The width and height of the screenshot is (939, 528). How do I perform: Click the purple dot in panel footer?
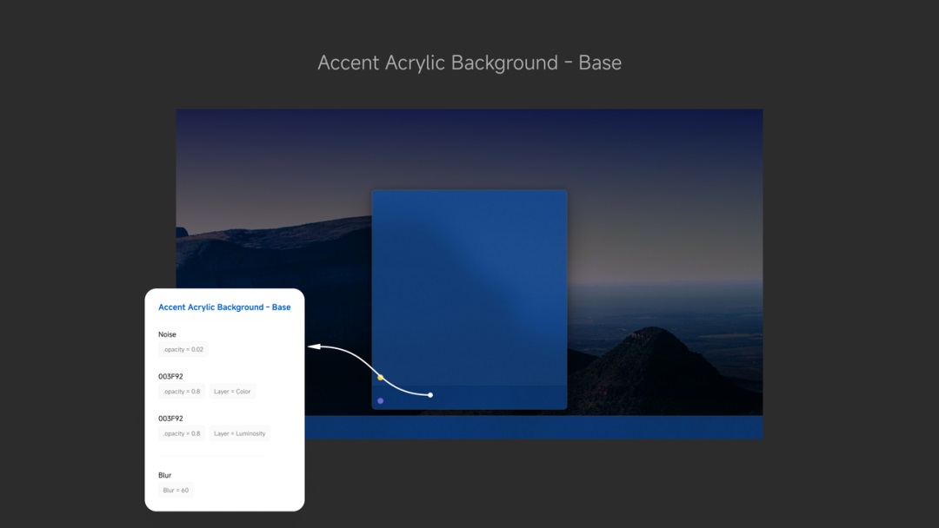(x=381, y=401)
